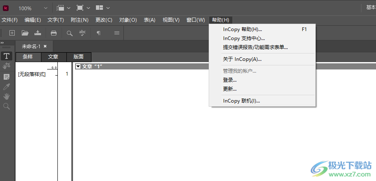The height and width of the screenshot is (181, 376).
Task: Select the 未命名-1 document tab
Action: coord(31,47)
